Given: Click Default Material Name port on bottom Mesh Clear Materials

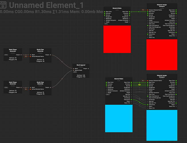Looking at the screenshot, I should (x=31, y=89).
